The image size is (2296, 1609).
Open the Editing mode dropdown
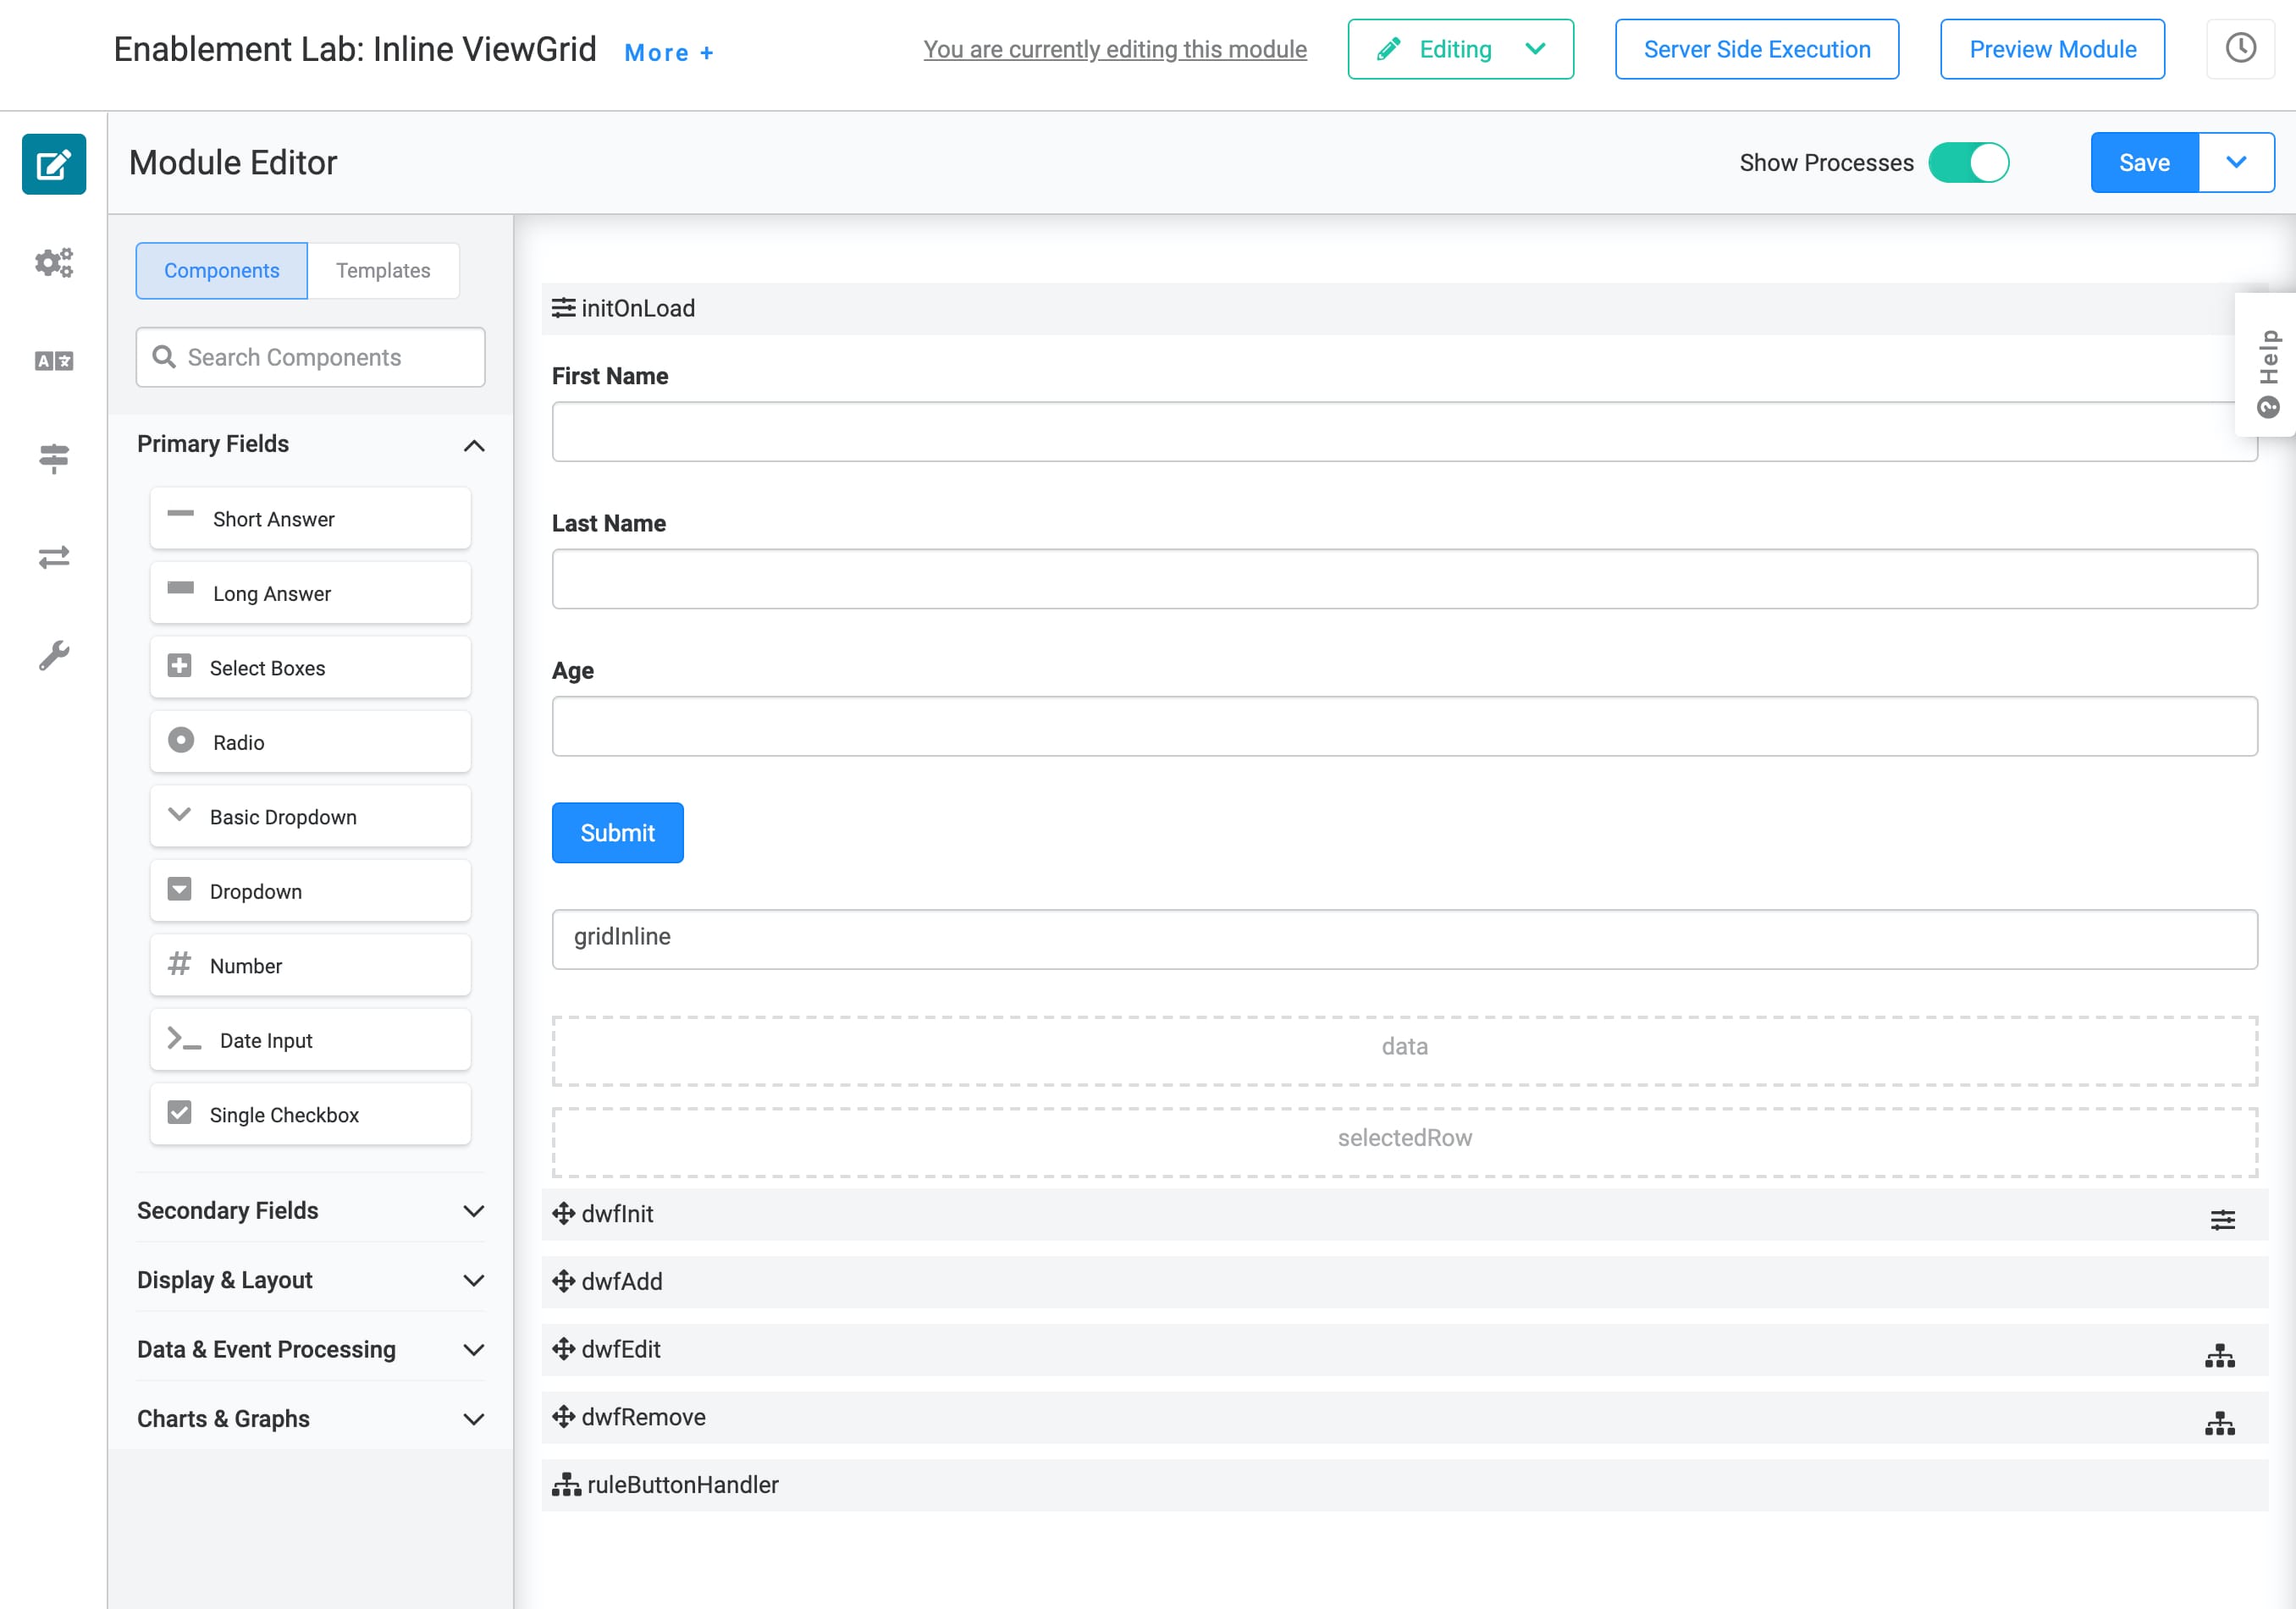click(x=1460, y=49)
